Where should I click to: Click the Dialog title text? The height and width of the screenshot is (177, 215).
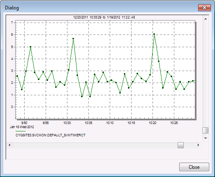[x=12, y=8]
